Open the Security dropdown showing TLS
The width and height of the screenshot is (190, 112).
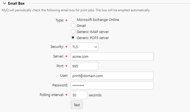click(85, 47)
